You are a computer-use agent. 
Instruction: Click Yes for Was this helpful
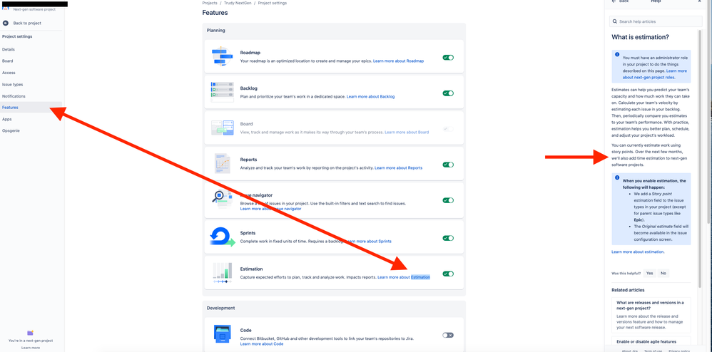(x=649, y=273)
